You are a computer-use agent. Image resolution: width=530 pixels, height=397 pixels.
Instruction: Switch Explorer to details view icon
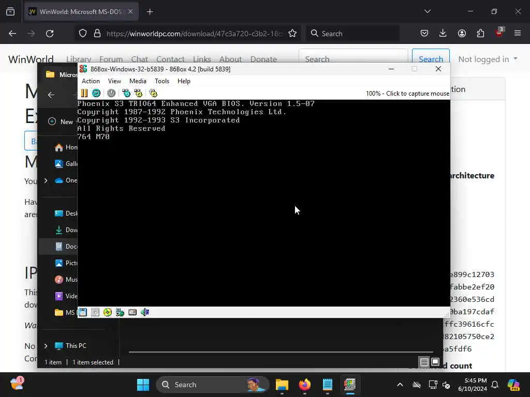click(424, 362)
